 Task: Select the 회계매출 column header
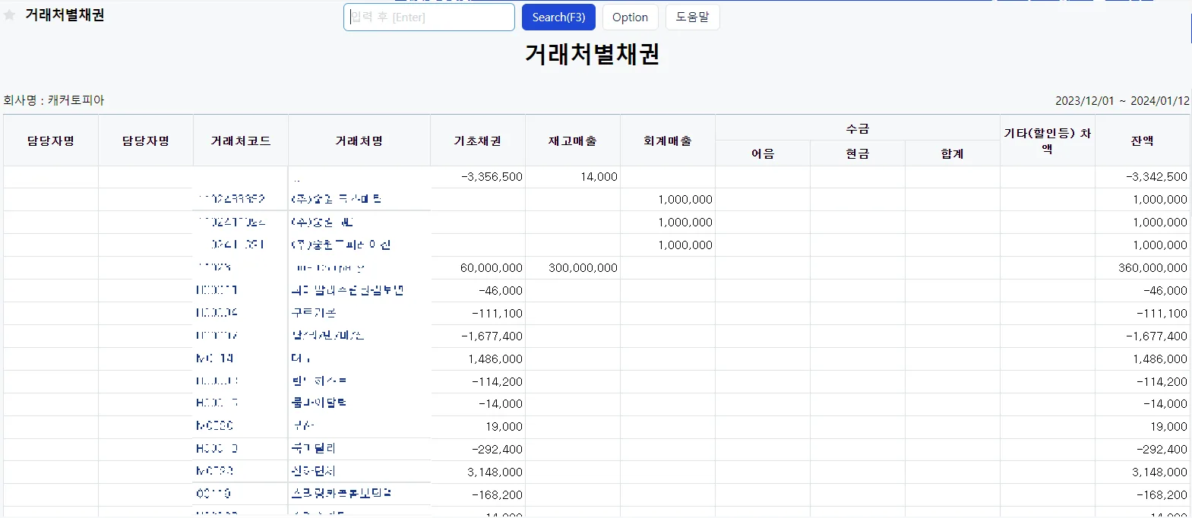point(668,141)
